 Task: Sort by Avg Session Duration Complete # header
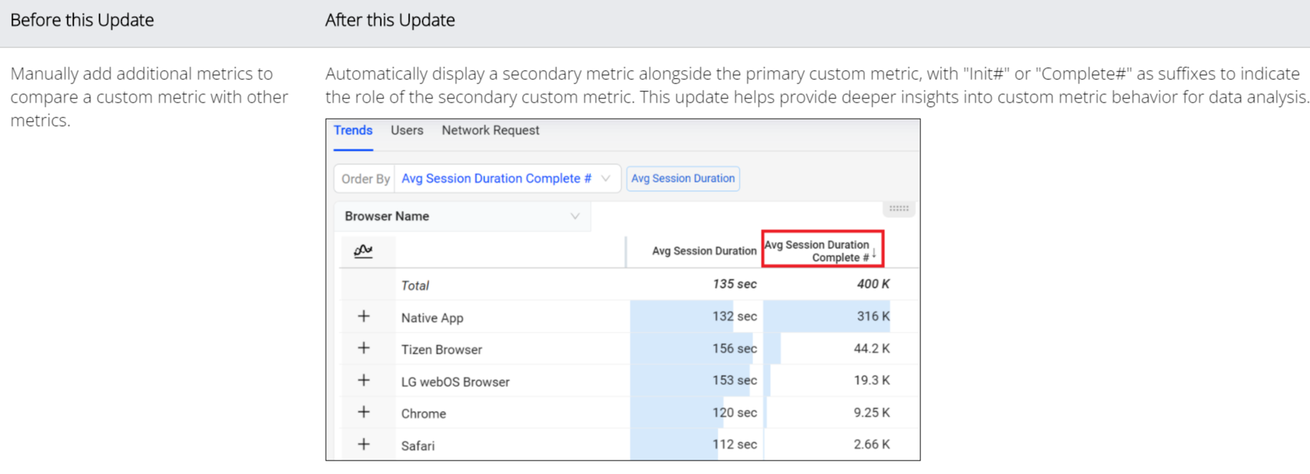pos(816,250)
